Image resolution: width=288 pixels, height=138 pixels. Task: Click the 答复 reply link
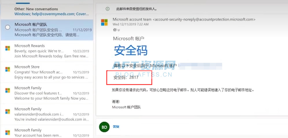[x=116, y=127]
